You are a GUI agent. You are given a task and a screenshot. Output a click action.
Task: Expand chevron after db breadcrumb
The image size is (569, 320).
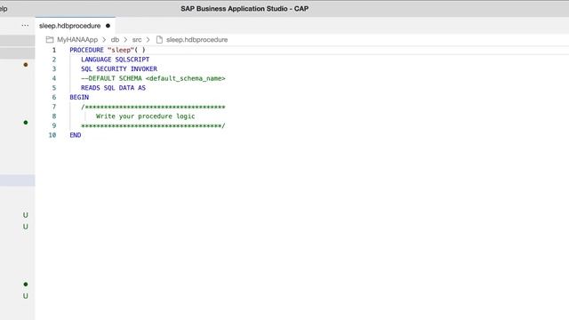coord(125,39)
